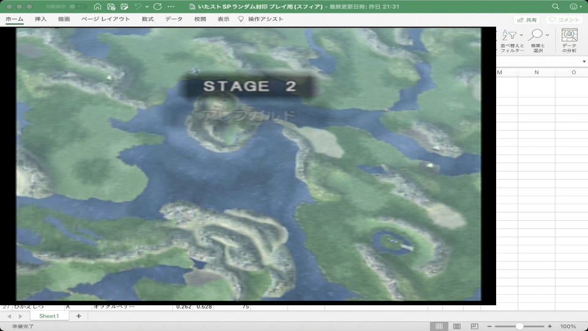Click the データの分析 analyze data icon
Viewport: 588px width, 331px height.
coord(569,35)
